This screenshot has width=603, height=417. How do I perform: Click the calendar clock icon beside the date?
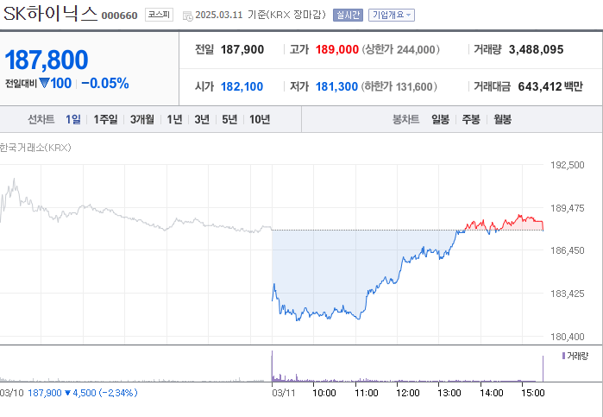(188, 16)
